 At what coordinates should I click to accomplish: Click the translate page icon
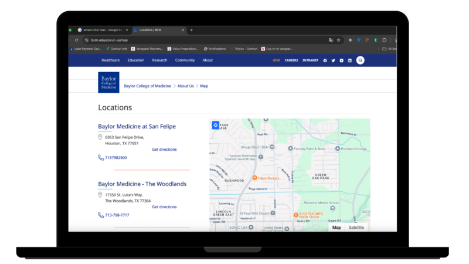331,40
